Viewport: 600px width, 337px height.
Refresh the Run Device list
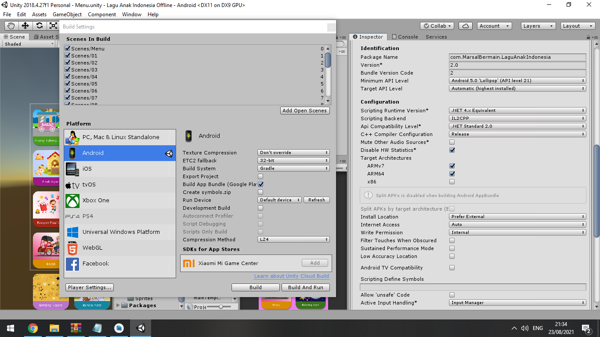[316, 200]
